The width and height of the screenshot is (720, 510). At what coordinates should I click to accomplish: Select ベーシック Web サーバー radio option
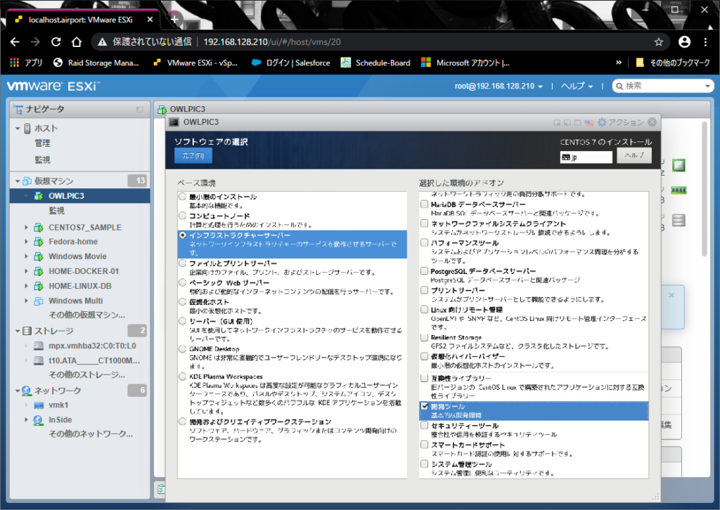[x=182, y=282]
